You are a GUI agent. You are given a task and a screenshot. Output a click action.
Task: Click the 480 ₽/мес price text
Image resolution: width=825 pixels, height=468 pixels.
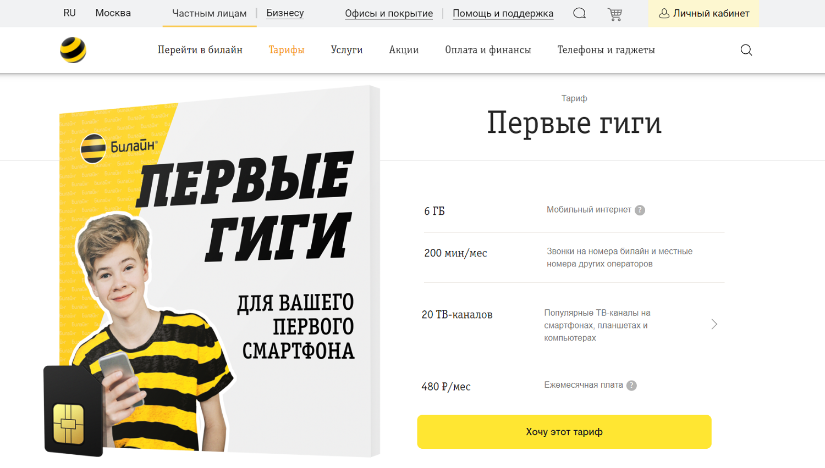click(446, 387)
